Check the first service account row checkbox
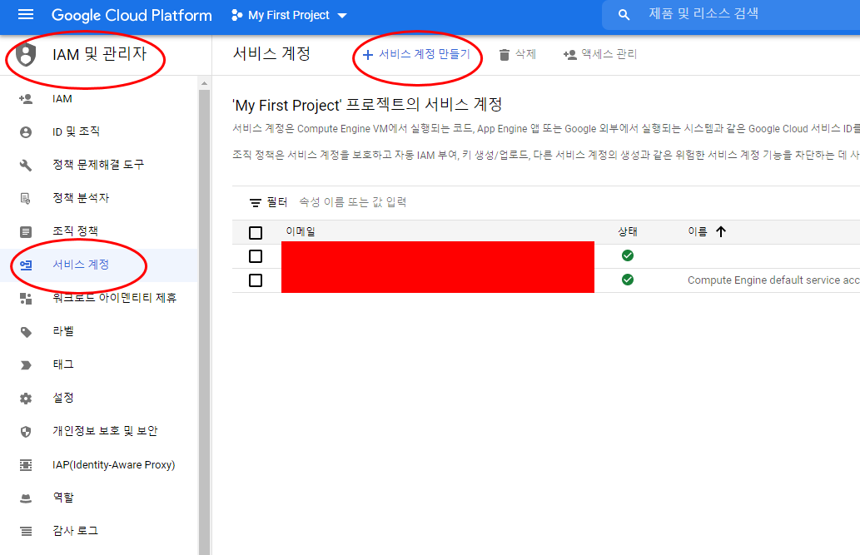Image resolution: width=860 pixels, height=555 pixels. tap(256, 256)
